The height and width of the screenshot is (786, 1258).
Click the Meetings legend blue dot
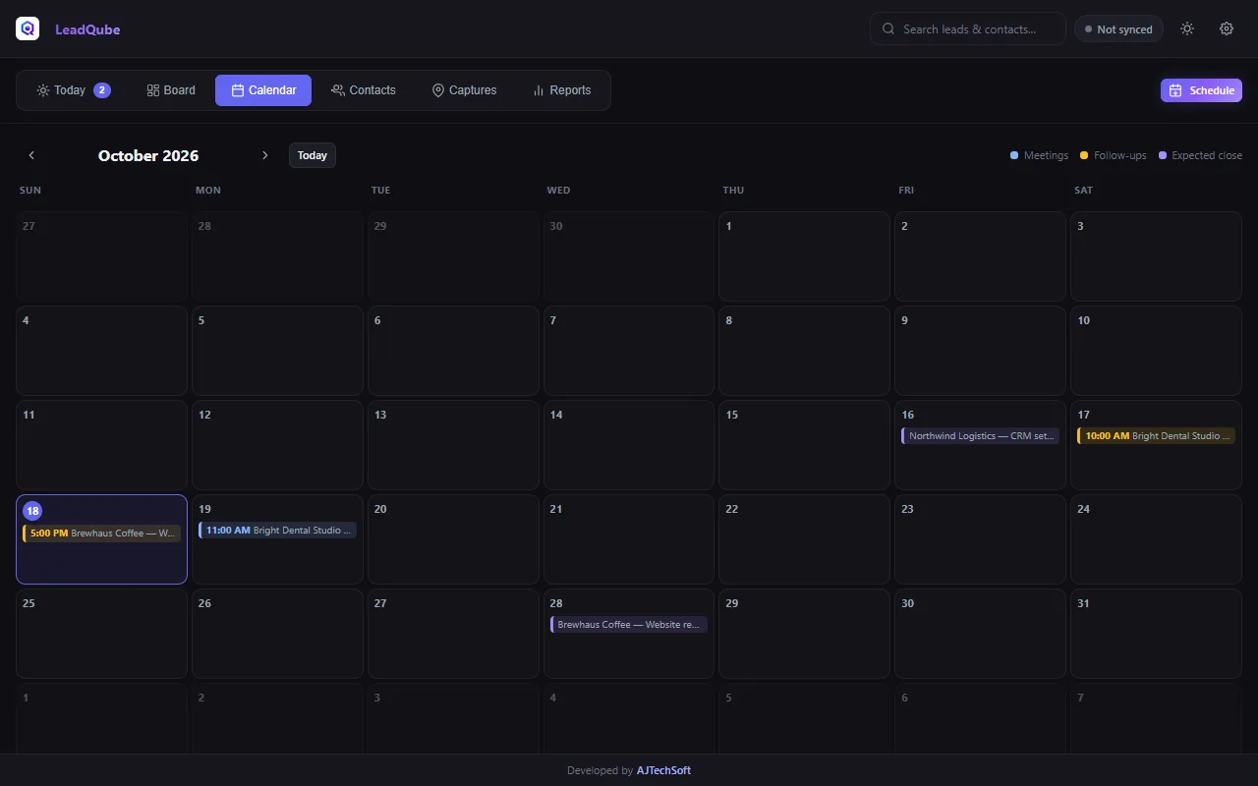click(x=1014, y=155)
